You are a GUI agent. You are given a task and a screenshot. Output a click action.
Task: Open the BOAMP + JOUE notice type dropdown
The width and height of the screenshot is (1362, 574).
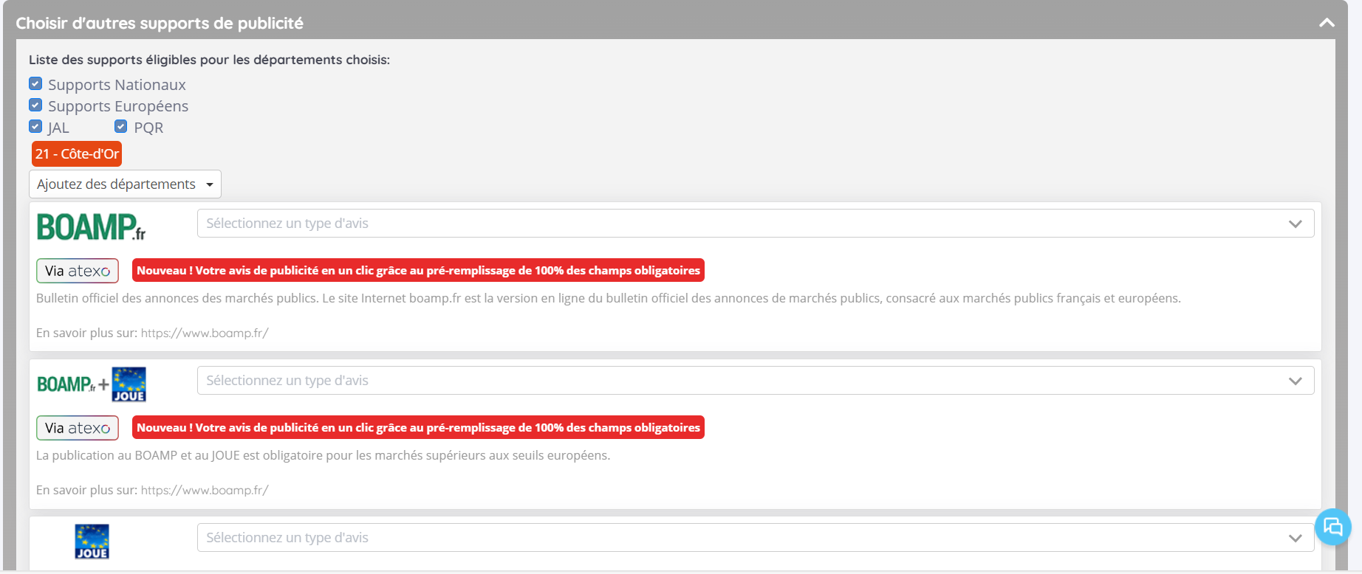tap(755, 381)
